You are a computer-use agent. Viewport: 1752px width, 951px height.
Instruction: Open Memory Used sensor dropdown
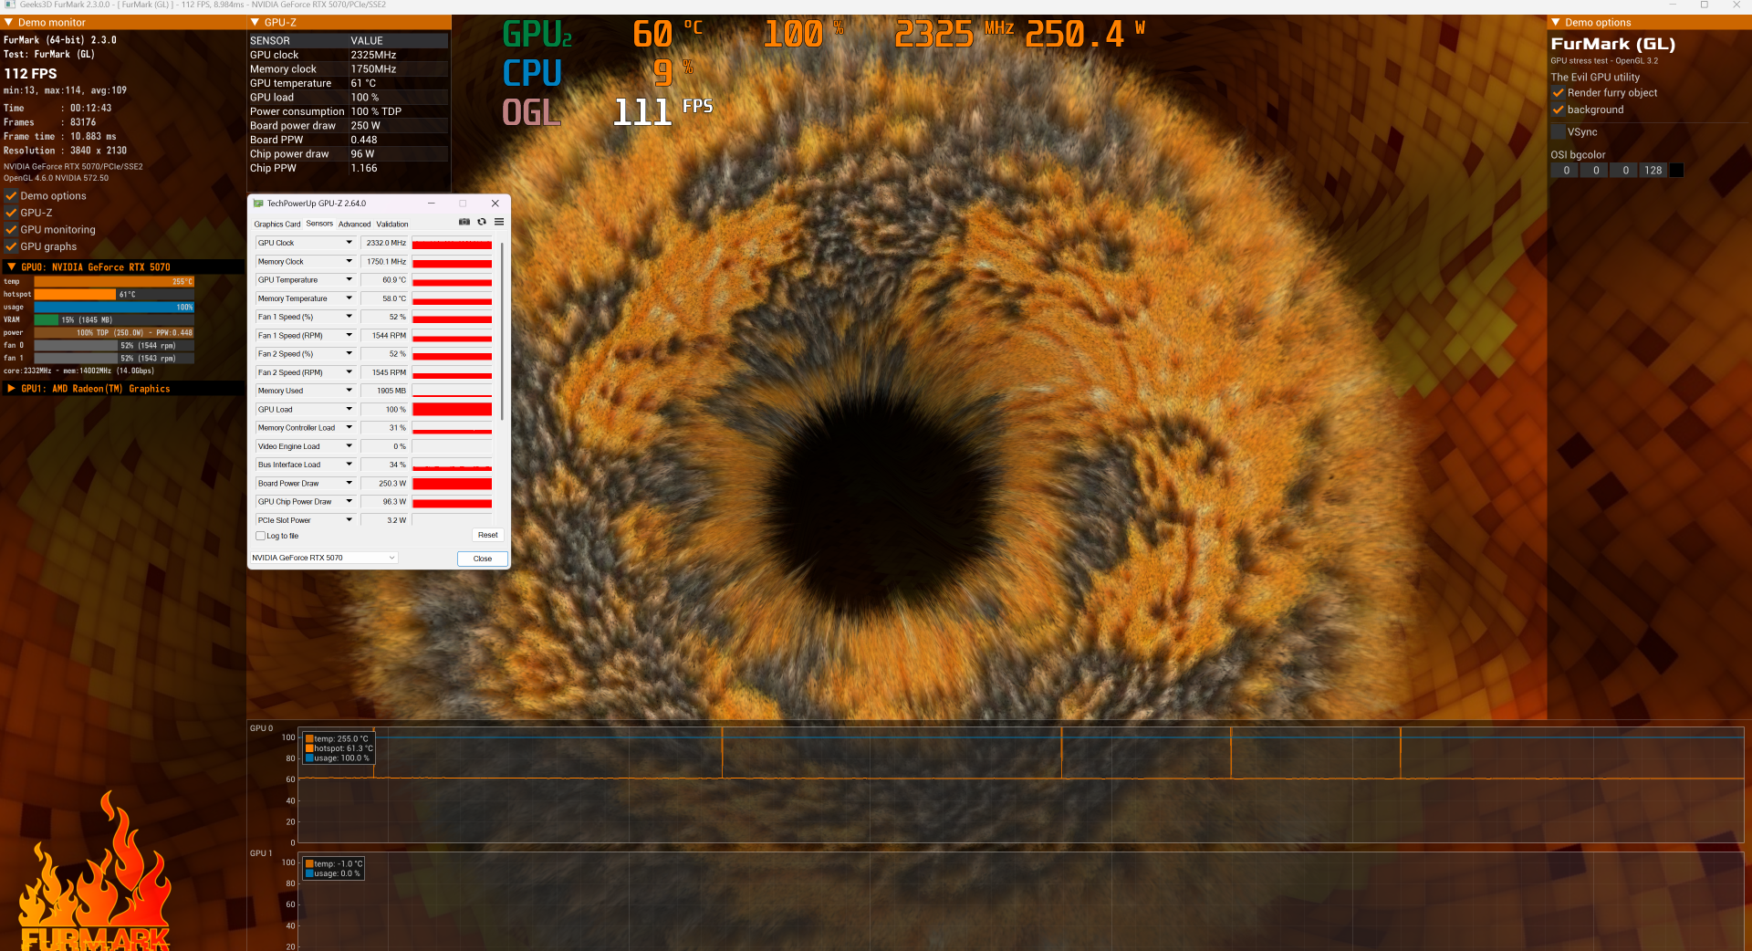coord(349,391)
